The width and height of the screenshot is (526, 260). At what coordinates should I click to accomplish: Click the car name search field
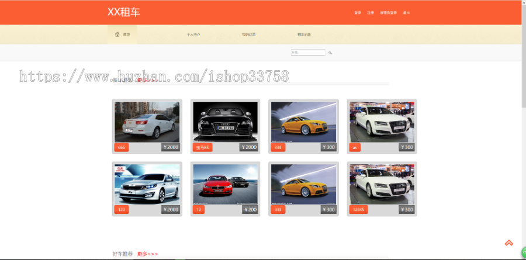[308, 53]
